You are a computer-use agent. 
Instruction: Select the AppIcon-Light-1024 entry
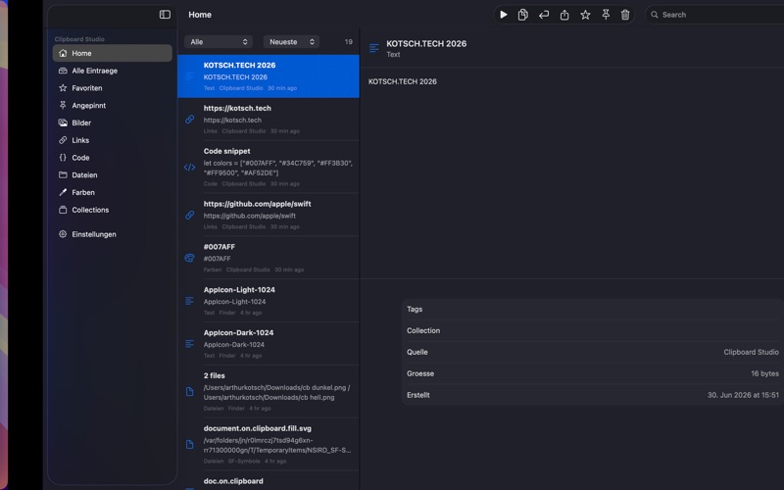pyautogui.click(x=269, y=301)
